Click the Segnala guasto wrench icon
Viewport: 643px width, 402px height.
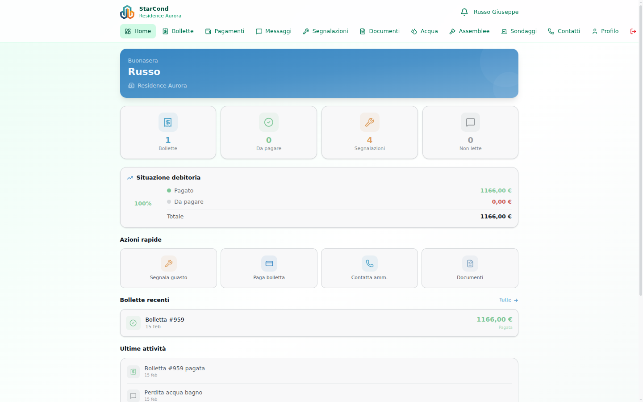pos(169,264)
